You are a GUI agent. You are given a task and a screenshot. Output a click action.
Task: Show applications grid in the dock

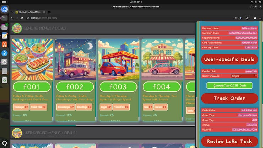(5, 143)
